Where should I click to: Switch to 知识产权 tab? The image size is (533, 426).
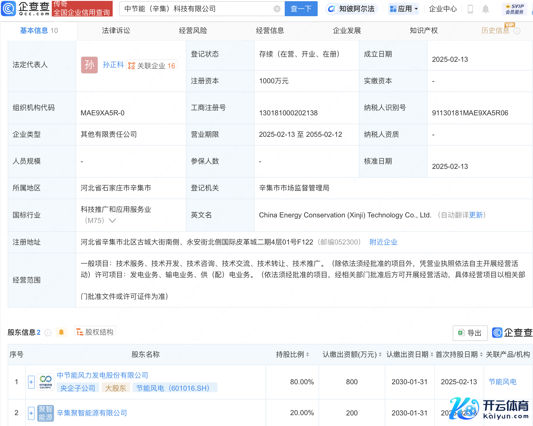(424, 31)
